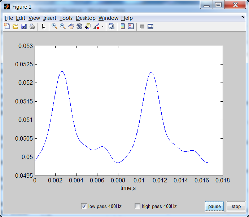Click the New Figure icon
This screenshot has width=249, height=217.
tap(7, 26)
